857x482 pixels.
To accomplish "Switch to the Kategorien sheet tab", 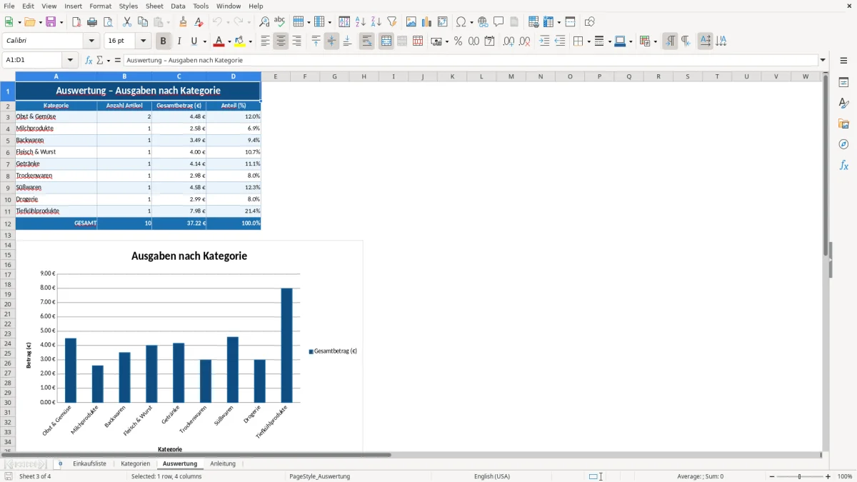I will (x=135, y=463).
